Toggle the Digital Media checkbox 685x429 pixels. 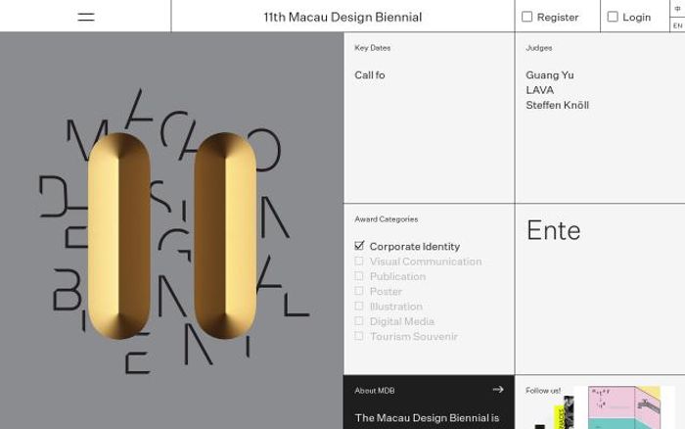pos(359,321)
